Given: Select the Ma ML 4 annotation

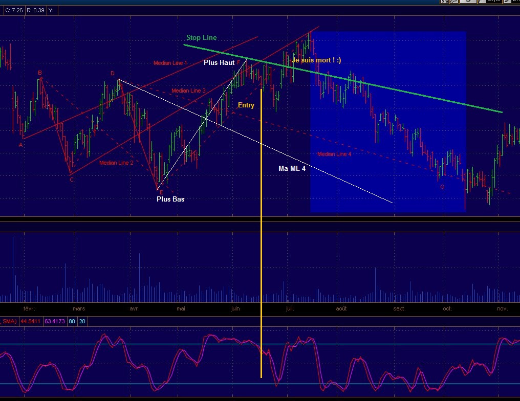Looking at the screenshot, I should 292,168.
